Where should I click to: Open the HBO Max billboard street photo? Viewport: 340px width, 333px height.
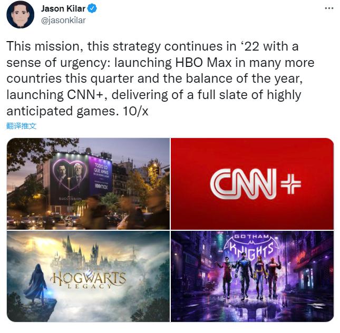coord(88,184)
